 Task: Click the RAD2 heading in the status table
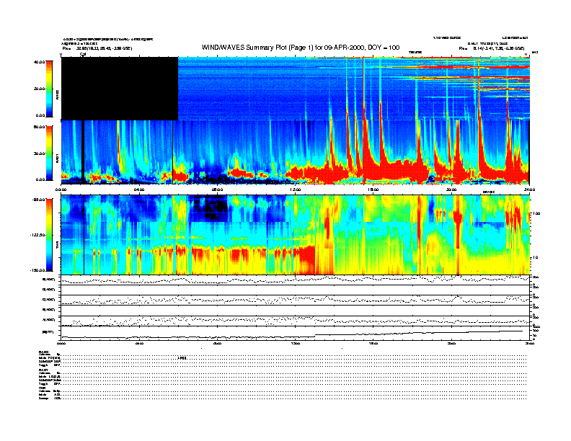(x=44, y=352)
